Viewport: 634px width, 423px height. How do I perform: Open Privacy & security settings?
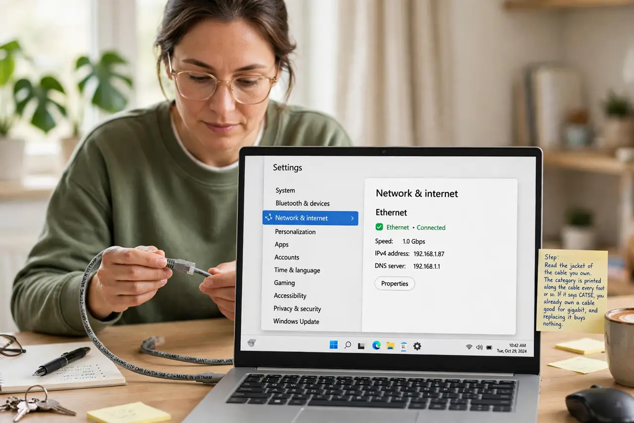tap(297, 309)
